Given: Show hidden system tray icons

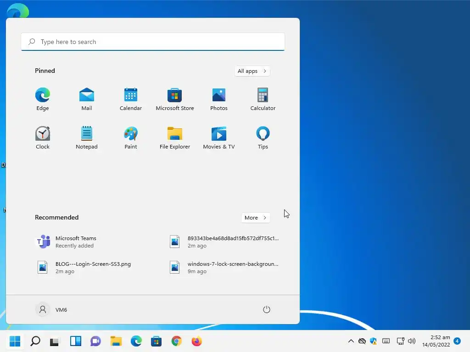Looking at the screenshot, I should 351,341.
